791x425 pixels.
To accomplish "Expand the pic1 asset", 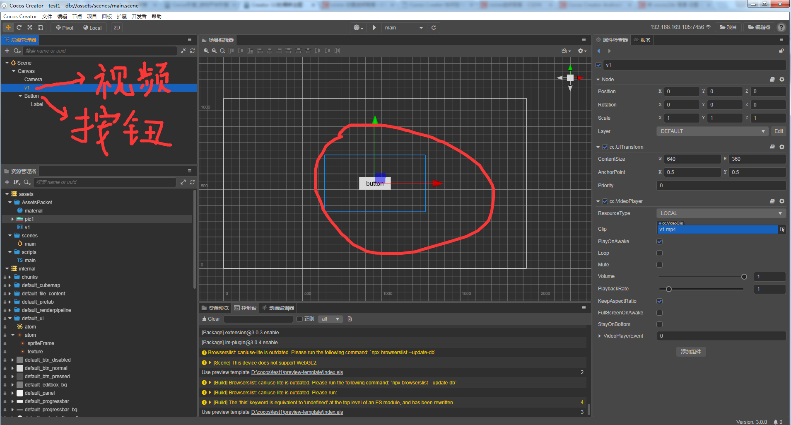I will [12, 219].
